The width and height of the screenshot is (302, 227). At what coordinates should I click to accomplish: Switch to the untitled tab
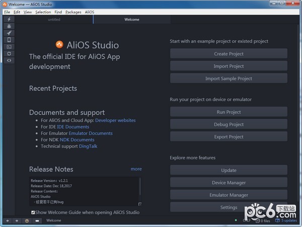pyautogui.click(x=54, y=20)
